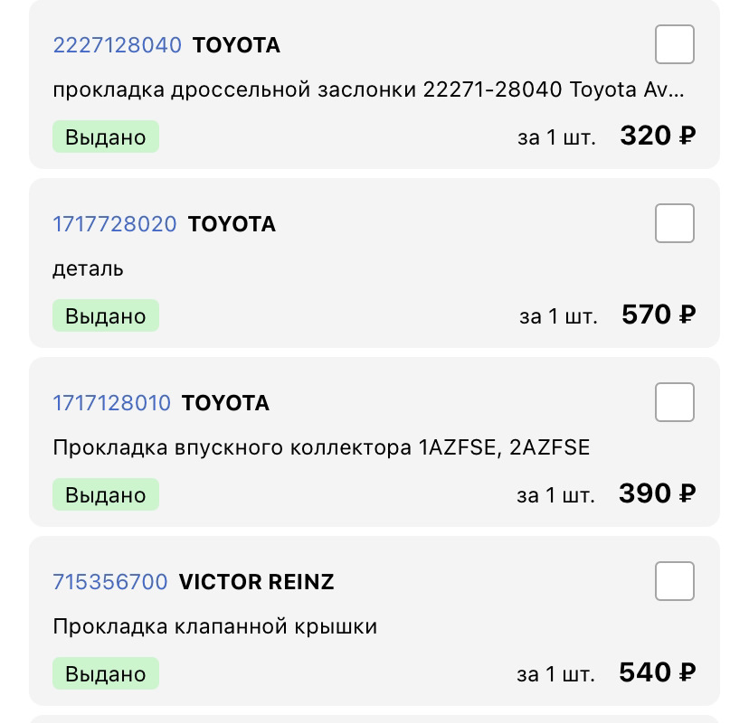
Task: Click the Выдано badge on the throttle gasket item
Action: click(105, 136)
